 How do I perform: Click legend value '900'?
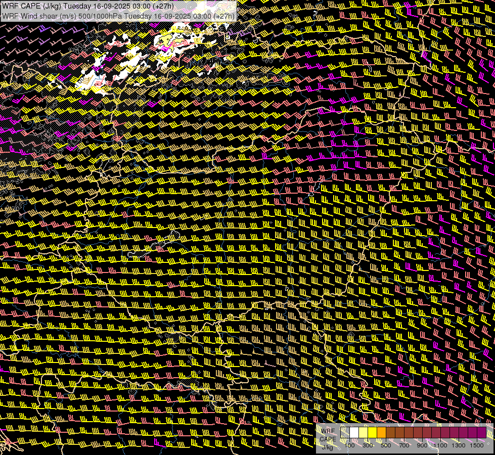[422, 445]
